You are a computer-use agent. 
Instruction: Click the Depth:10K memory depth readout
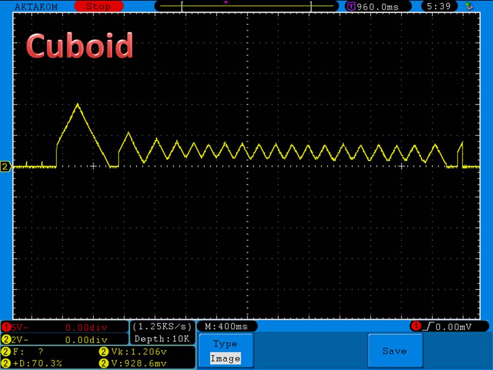click(162, 339)
